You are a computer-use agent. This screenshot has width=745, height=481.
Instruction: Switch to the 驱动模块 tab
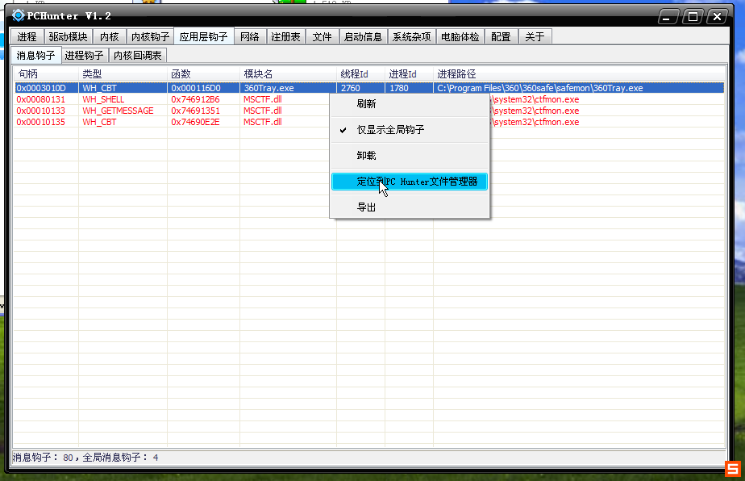click(x=68, y=36)
